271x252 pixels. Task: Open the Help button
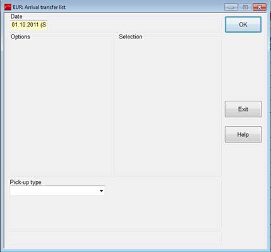tap(243, 134)
